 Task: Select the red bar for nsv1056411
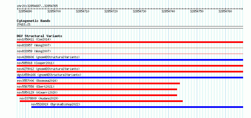pos(130,42)
